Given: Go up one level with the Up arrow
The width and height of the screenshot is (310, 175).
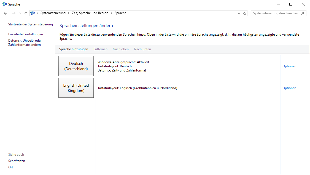Looking at the screenshot, I should [26, 13].
